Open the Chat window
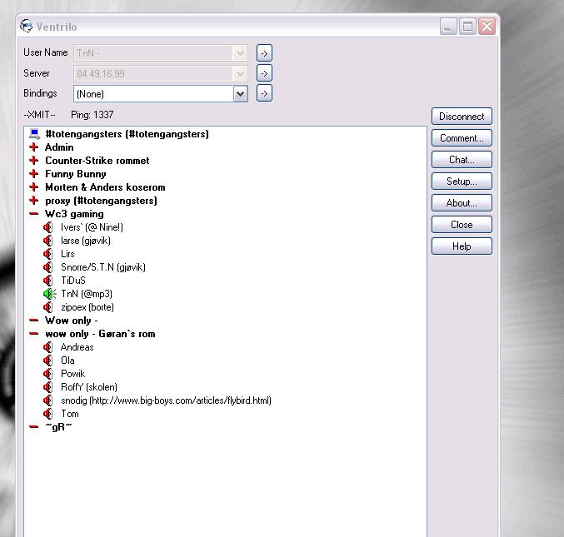 click(x=462, y=160)
